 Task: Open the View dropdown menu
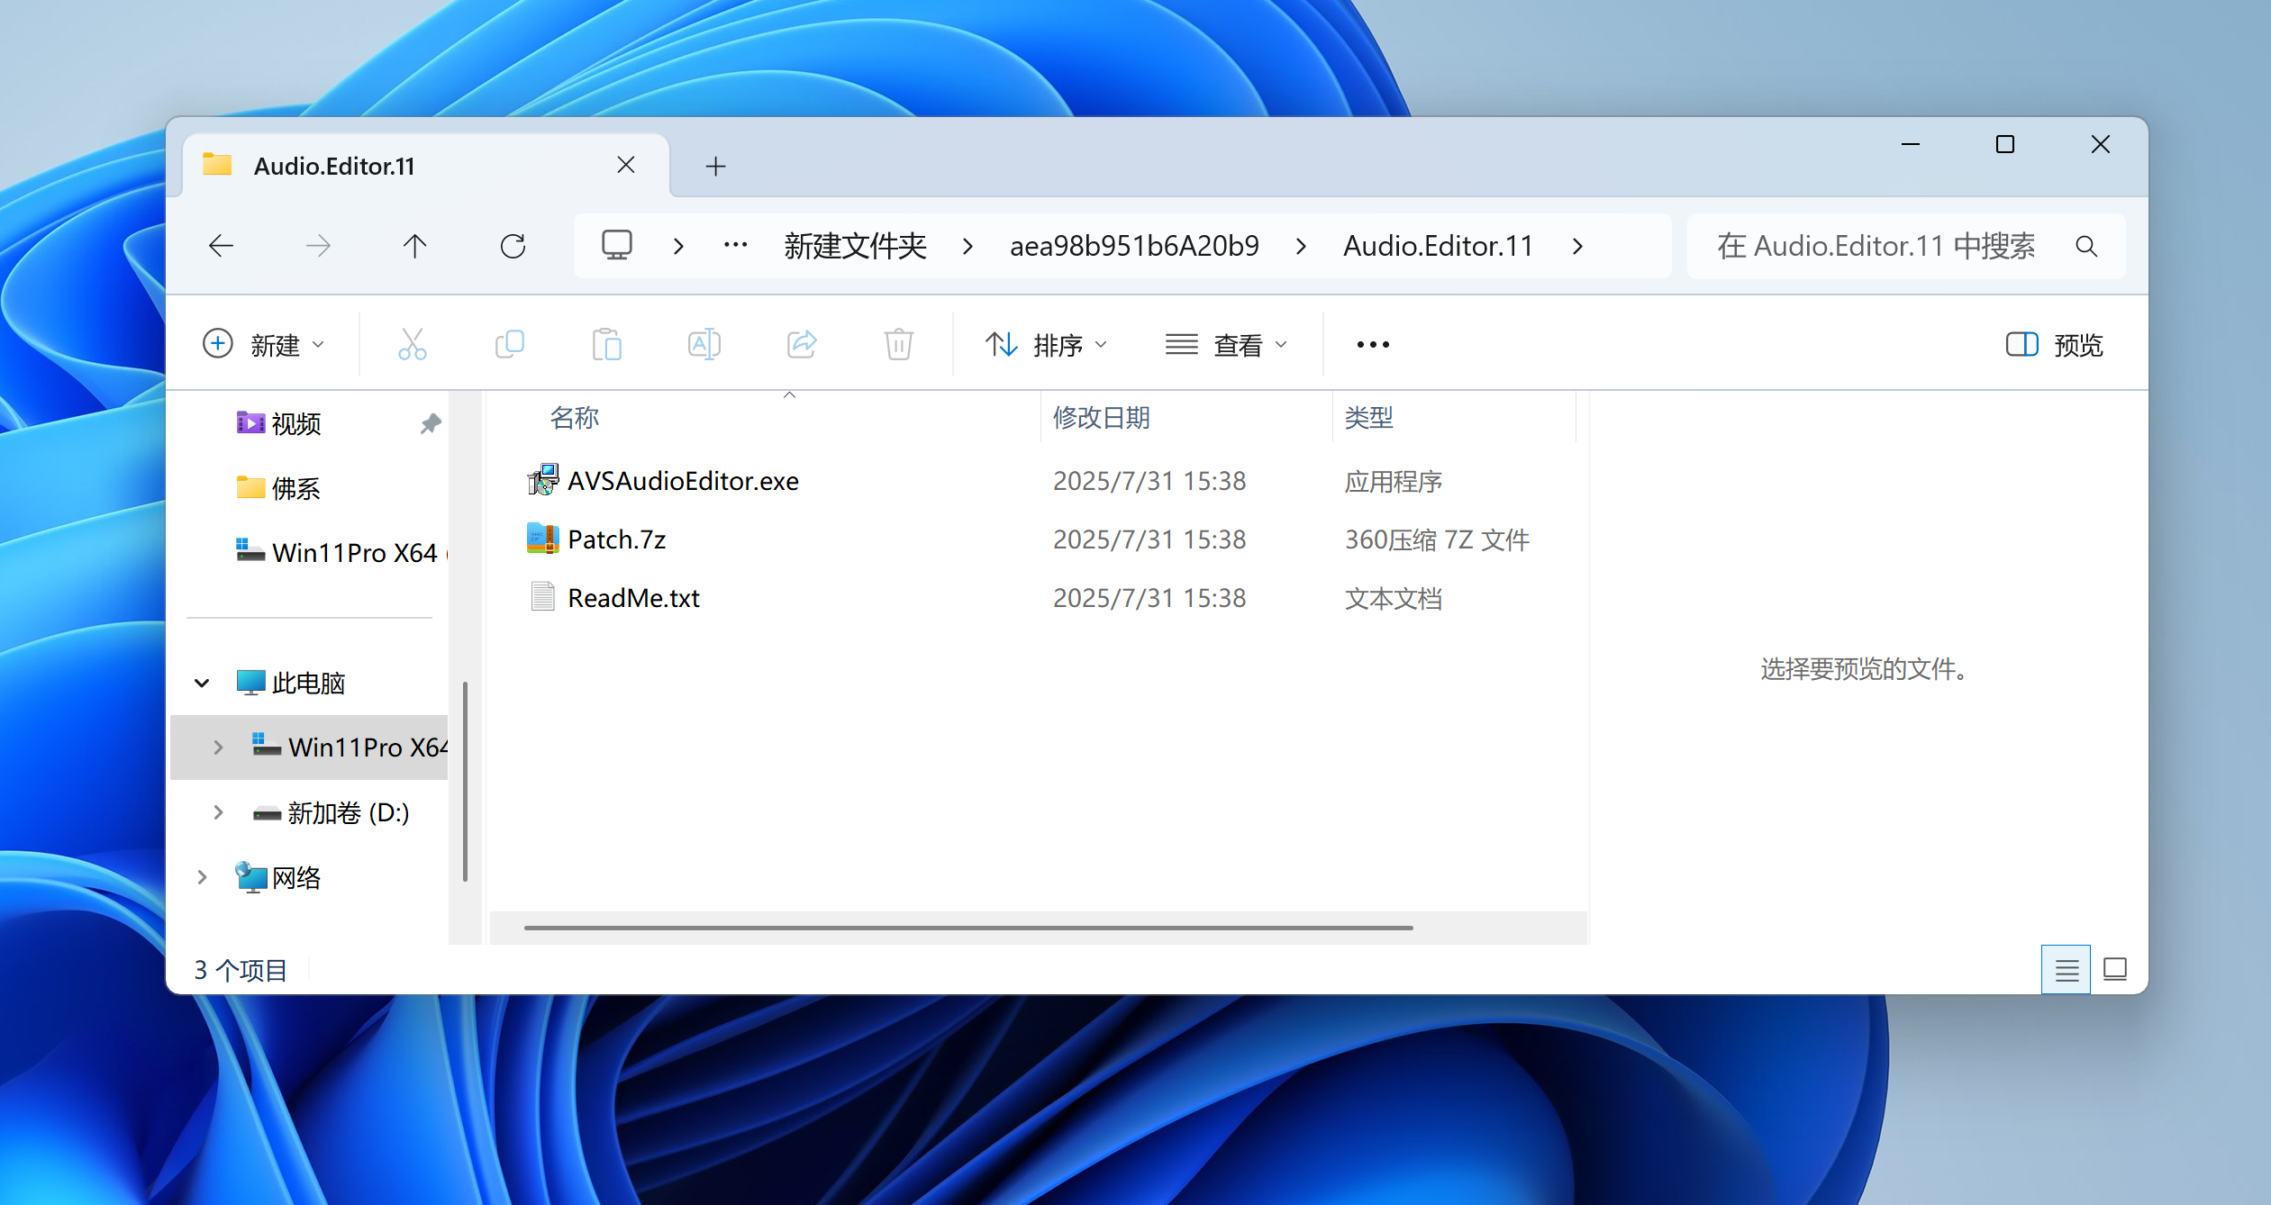pyautogui.click(x=1225, y=344)
